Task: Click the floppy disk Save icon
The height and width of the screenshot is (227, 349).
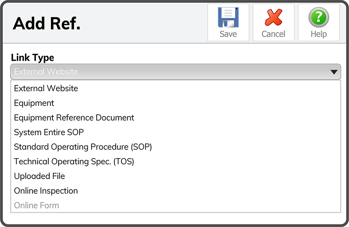Action: coord(228,17)
